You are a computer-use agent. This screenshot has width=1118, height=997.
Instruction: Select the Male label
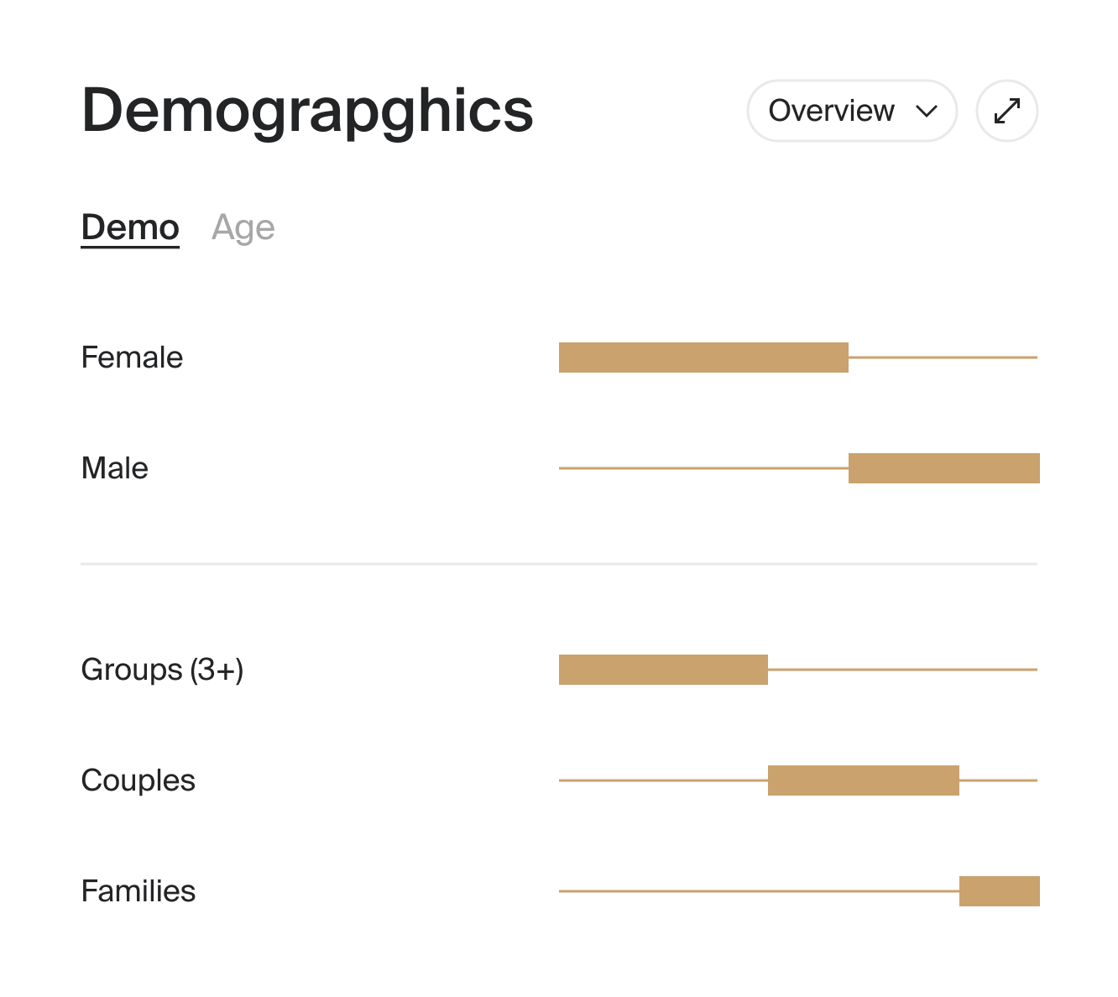point(114,467)
